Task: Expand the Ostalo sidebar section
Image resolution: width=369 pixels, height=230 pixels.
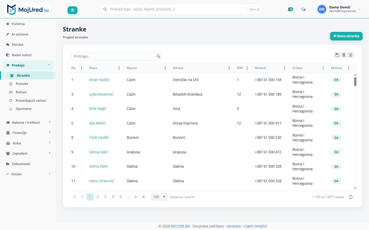Action: [28, 174]
